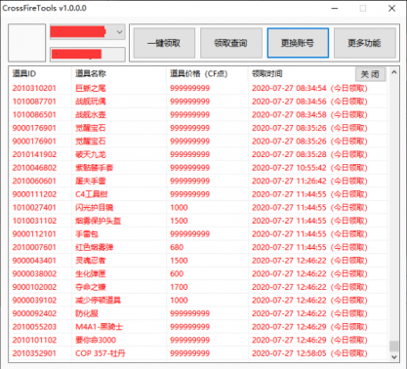The width and height of the screenshot is (407, 369).
Task: Select item name 战舰水壶
Action: pyautogui.click(x=91, y=115)
